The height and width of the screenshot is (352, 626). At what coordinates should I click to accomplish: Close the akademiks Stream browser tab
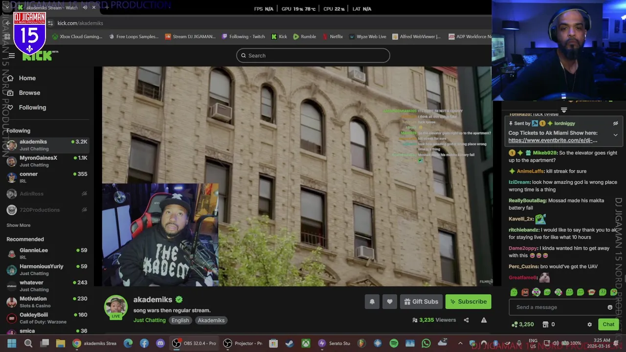pos(94,7)
